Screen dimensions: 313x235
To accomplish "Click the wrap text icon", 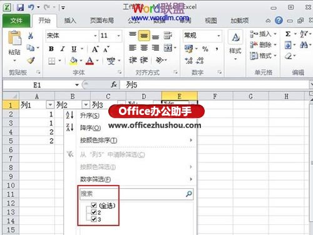I will pos(168,36).
